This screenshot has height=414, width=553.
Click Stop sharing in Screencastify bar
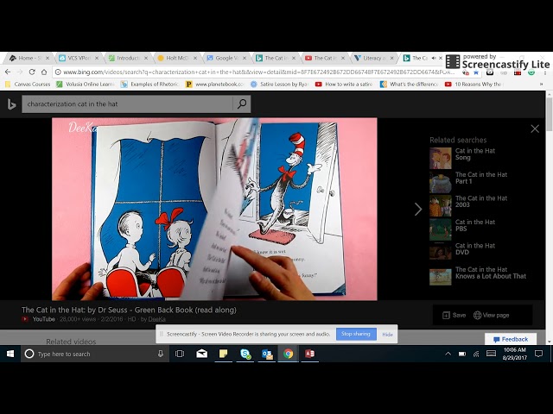pos(356,334)
